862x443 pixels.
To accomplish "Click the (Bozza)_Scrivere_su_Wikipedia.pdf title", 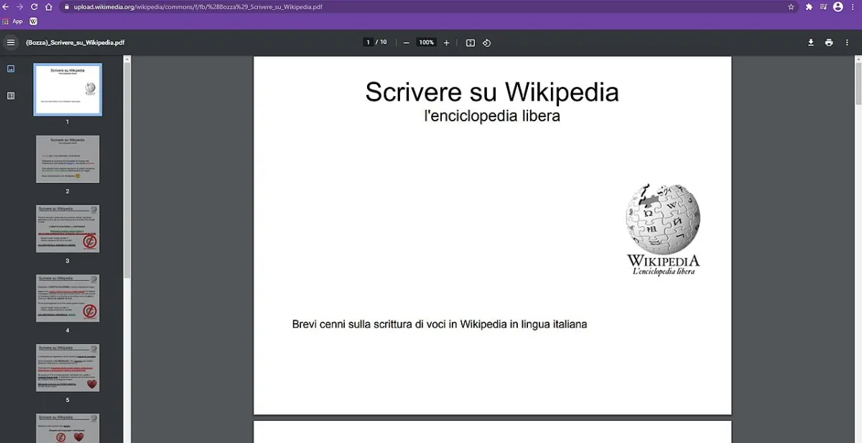I will (x=75, y=42).
